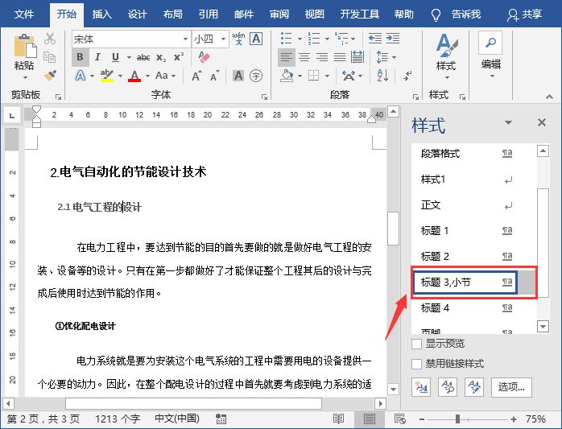Open the font color dropdown arrow
The image size is (562, 429).
pyautogui.click(x=147, y=76)
